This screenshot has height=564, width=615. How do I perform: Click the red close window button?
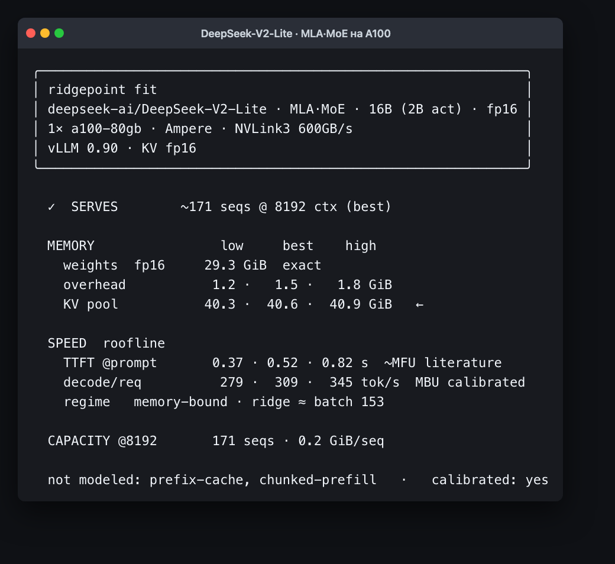[x=31, y=33]
